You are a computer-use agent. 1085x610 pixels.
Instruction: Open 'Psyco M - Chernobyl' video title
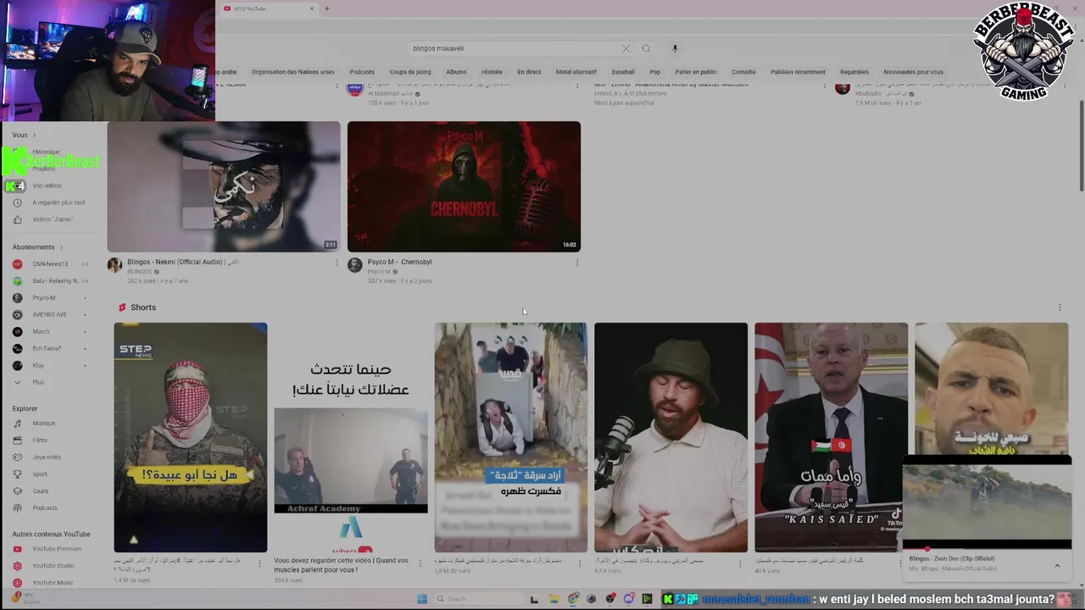click(x=399, y=262)
